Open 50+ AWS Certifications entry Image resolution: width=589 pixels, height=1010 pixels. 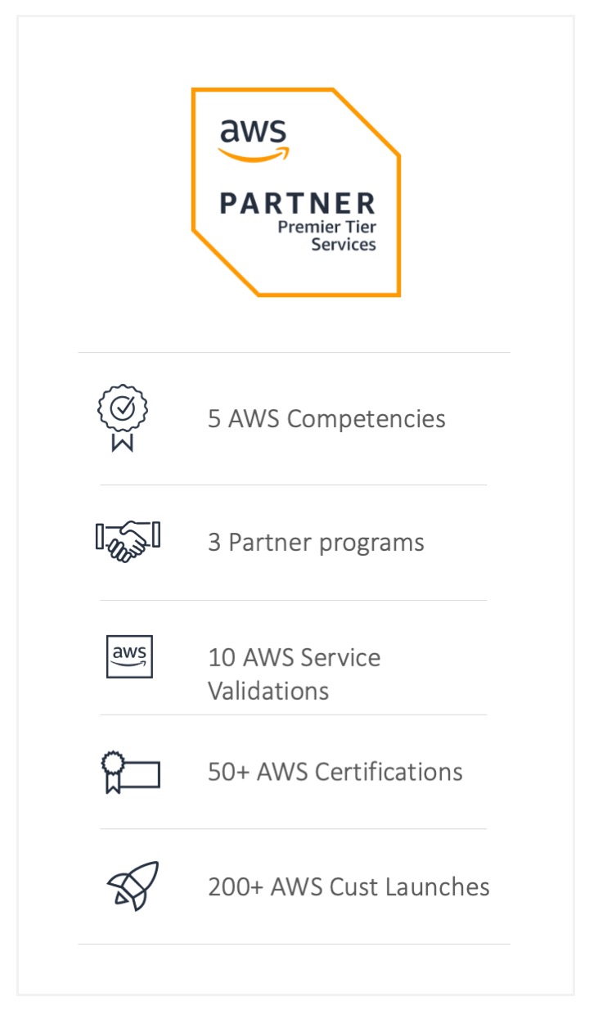pyautogui.click(x=335, y=772)
